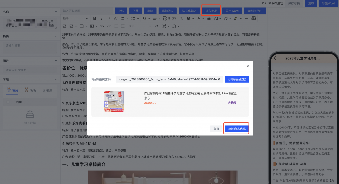Click 复制商品代码 in the dialog

pos(237,129)
